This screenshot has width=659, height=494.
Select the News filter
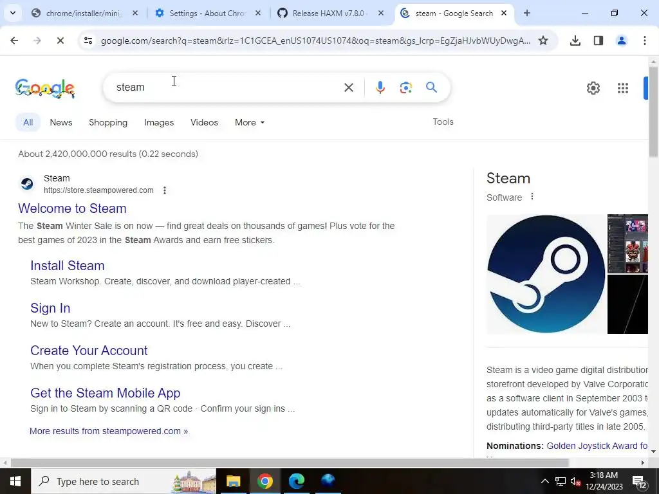[61, 122]
